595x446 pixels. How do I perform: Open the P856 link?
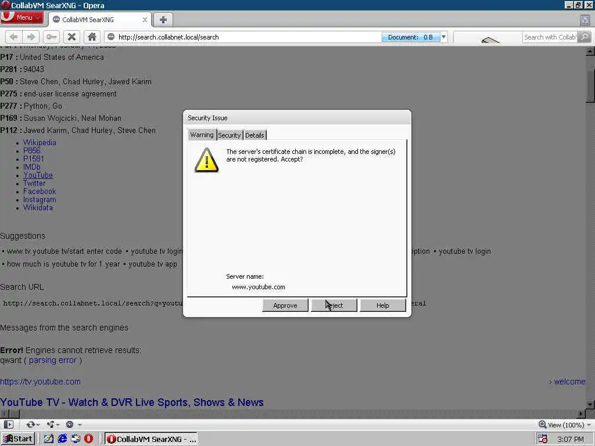click(31, 150)
